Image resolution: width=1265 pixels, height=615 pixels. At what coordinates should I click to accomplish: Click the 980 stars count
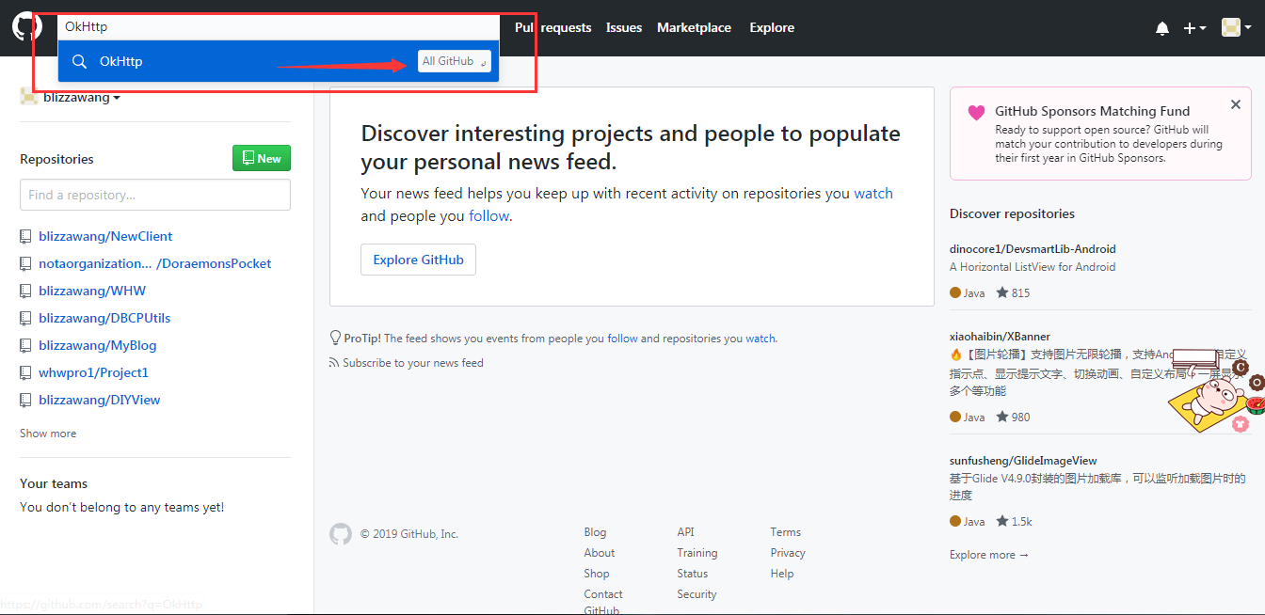(1013, 417)
